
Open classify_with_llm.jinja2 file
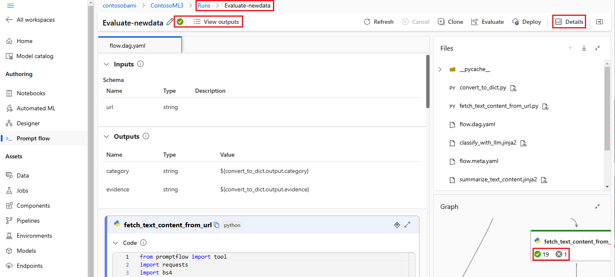488,143
